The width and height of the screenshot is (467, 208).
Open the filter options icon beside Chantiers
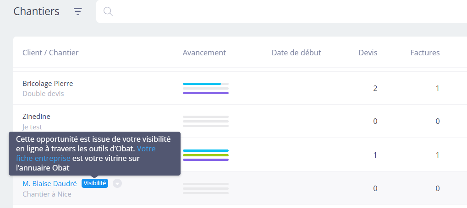point(78,12)
